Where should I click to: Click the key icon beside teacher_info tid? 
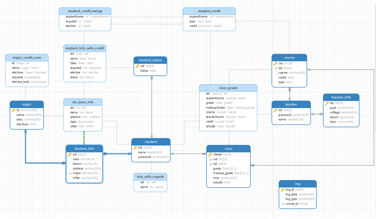coord(327,103)
